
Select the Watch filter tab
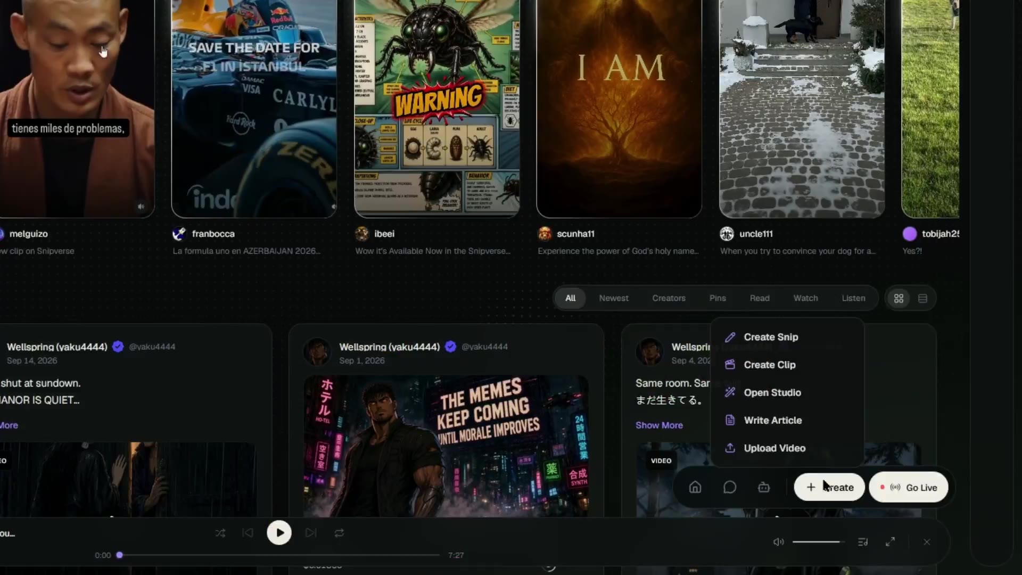click(x=805, y=298)
